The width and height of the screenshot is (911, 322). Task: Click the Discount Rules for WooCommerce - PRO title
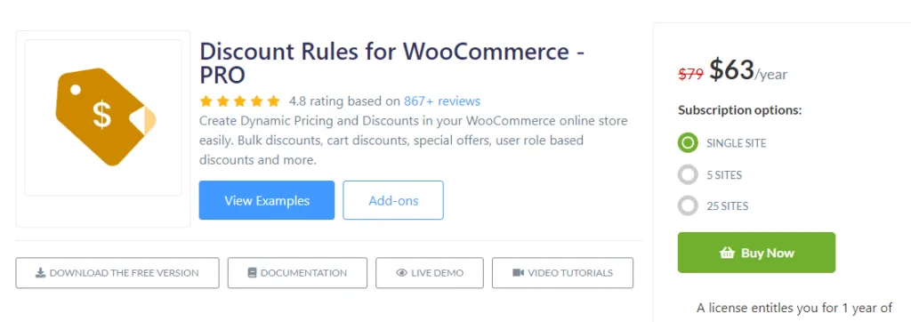click(x=391, y=63)
